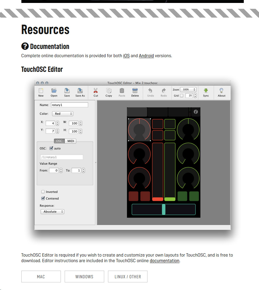Uncheck the OSC auto checkbox
259x290 pixels.
point(51,148)
